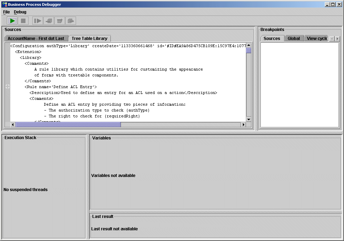
Task: Maximize the Business Process Debugger window
Action: tap(333, 4)
